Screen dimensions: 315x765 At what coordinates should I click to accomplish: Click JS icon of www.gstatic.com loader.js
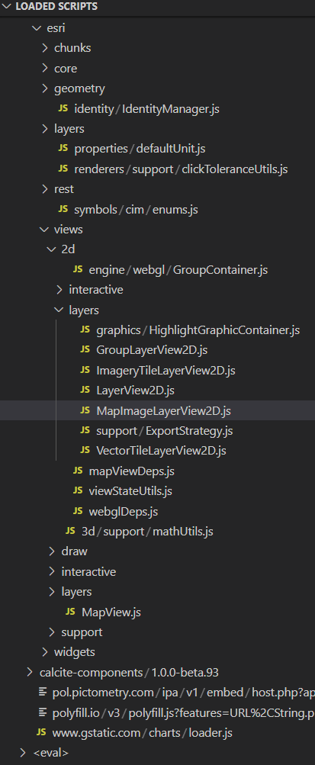point(41,732)
